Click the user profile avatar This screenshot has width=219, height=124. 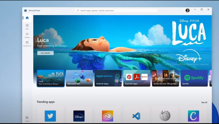coord(188,11)
